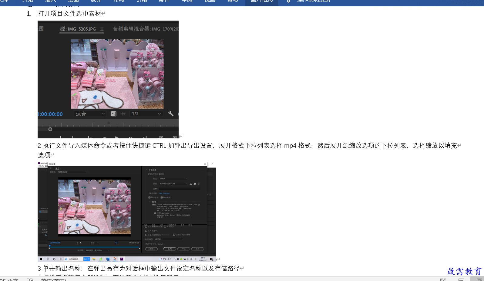
Task: Switch to the 输出 tab in export dialog
Action: pyautogui.click(x=57, y=168)
